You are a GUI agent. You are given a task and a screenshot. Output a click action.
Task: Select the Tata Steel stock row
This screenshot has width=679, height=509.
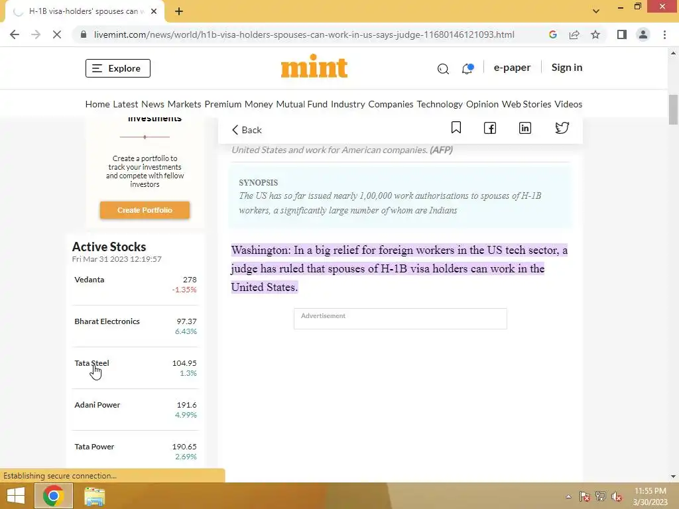click(135, 368)
